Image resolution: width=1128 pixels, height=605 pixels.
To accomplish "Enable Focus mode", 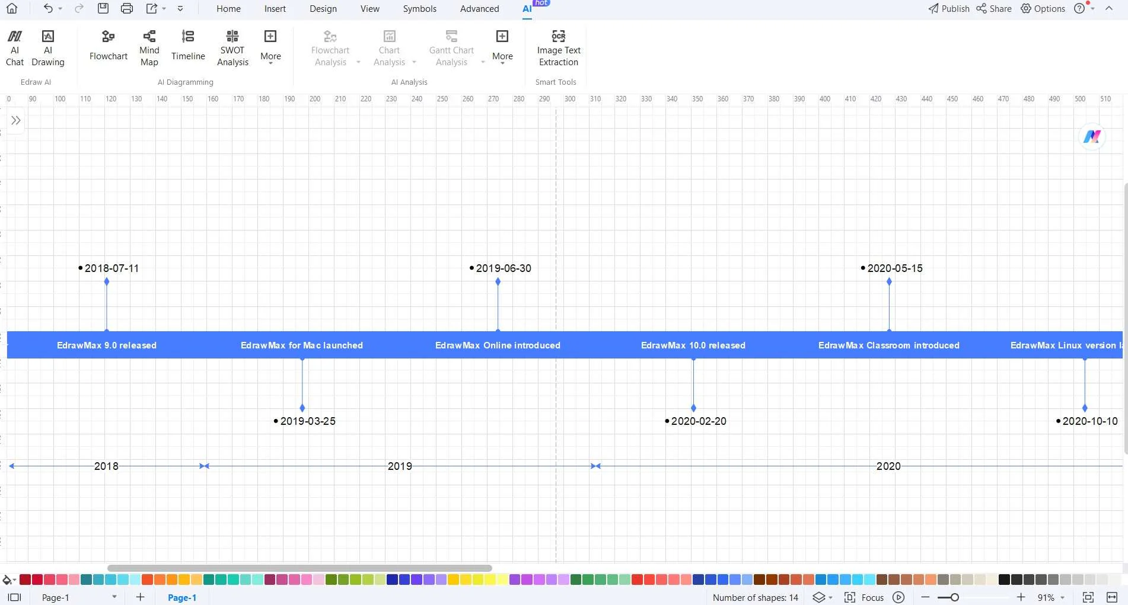I will point(864,597).
